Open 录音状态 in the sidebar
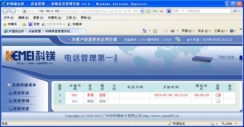Screen dimensions: 244x127 point(19,93)
